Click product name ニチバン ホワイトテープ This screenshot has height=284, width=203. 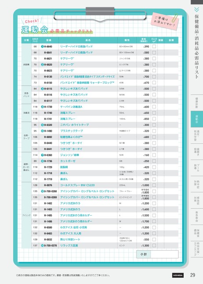pos(74,125)
